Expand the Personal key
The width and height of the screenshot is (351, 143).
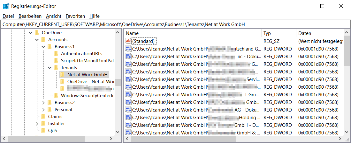click(x=43, y=109)
